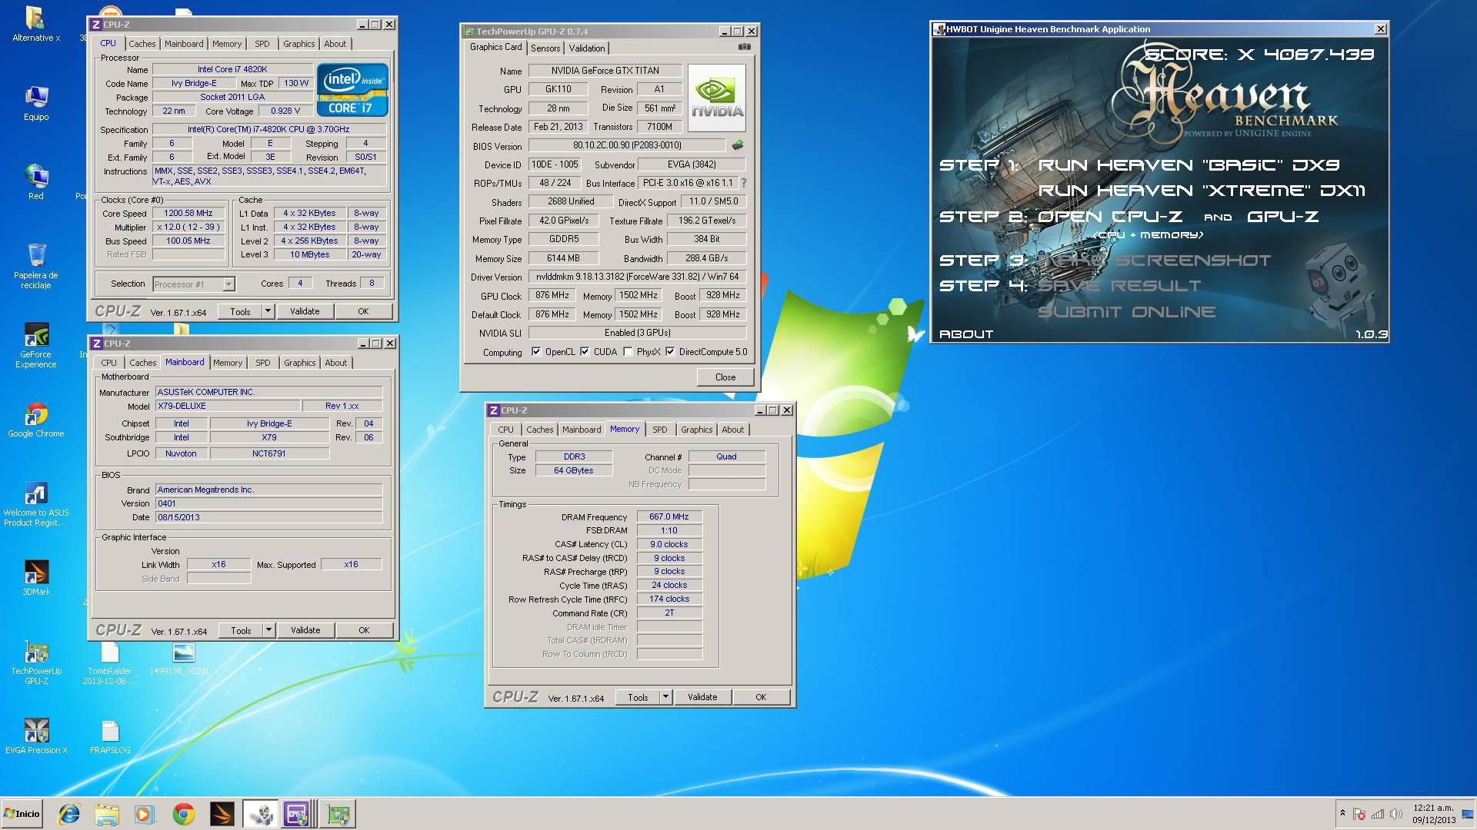Click the network icon in system tray
Viewport: 1477px width, 830px height.
coord(1377,814)
